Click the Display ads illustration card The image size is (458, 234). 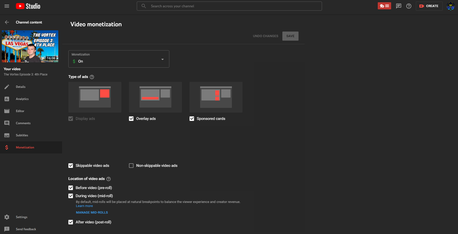(x=95, y=97)
